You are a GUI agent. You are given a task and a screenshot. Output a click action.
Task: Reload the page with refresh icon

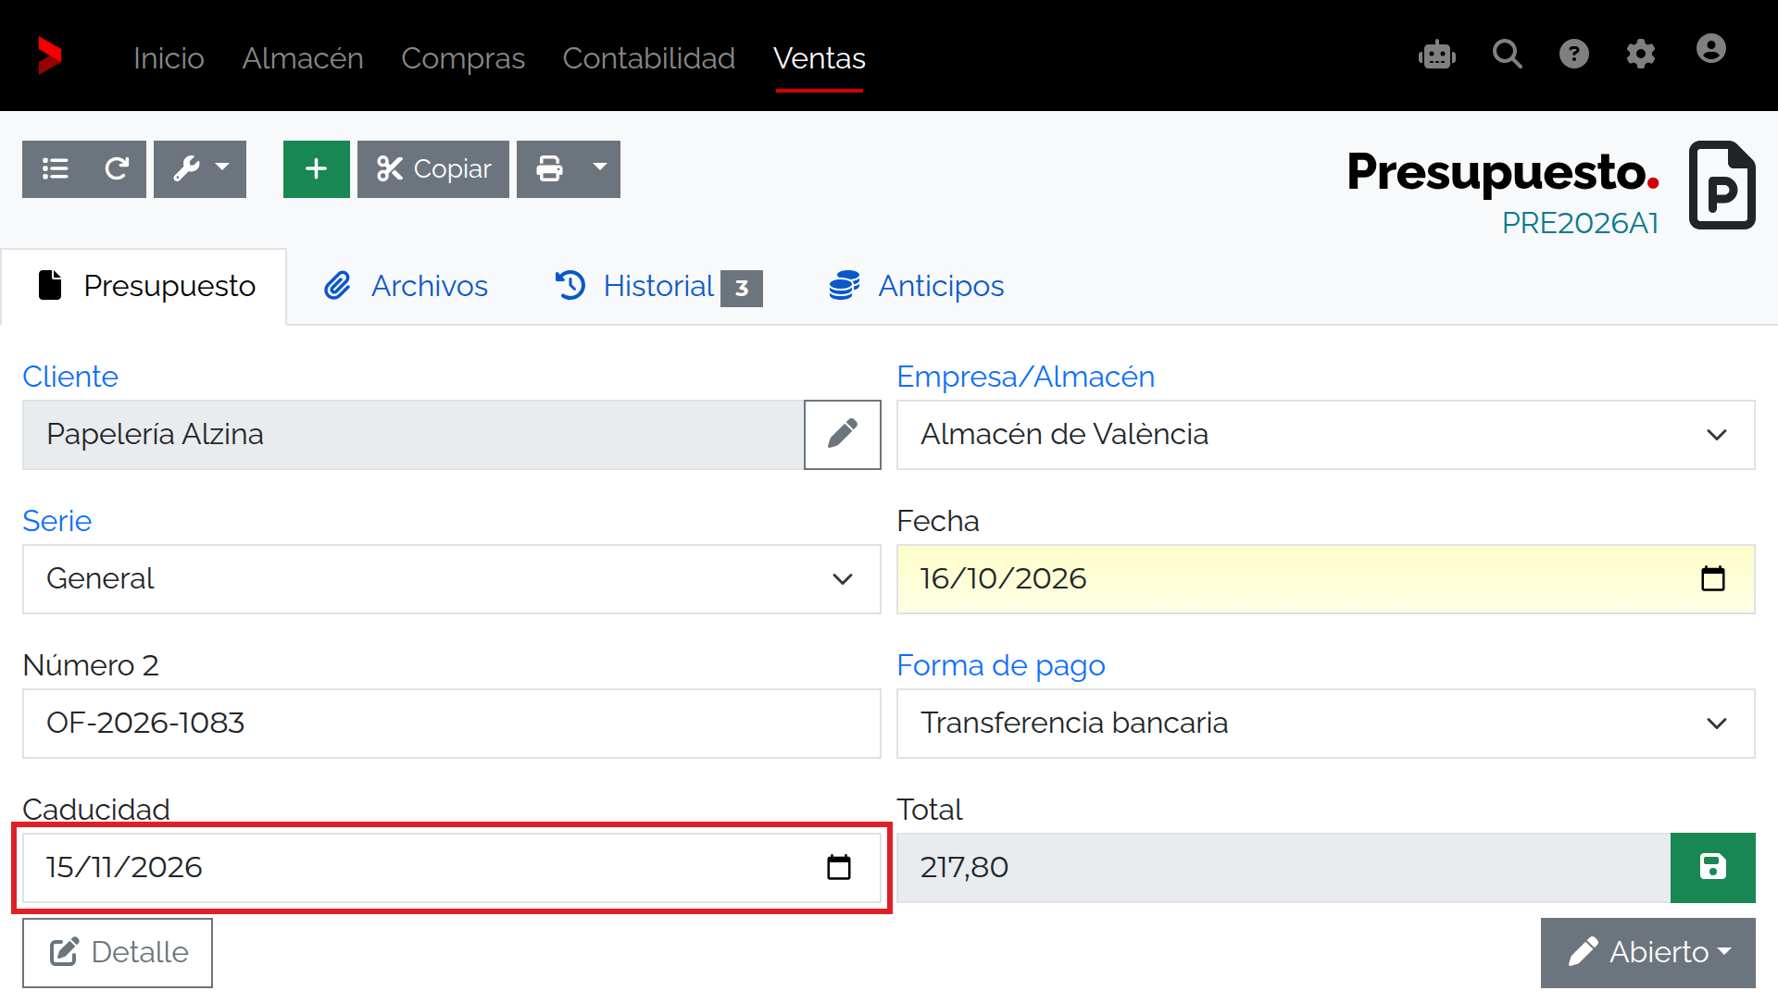click(x=117, y=169)
